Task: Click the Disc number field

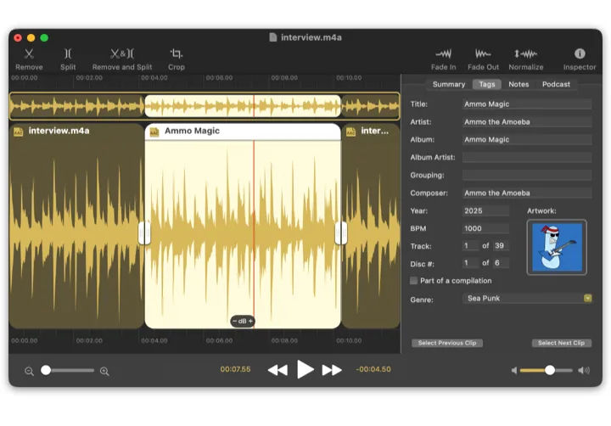Action: click(470, 263)
